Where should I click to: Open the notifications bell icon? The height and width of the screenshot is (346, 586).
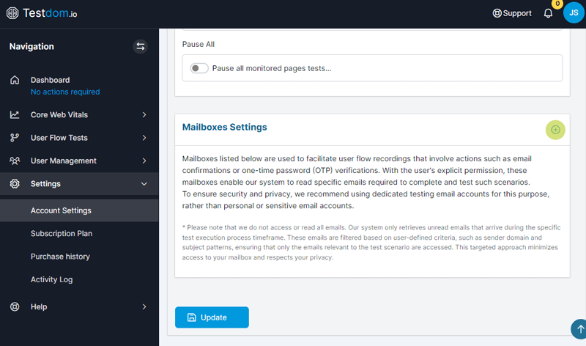[548, 13]
